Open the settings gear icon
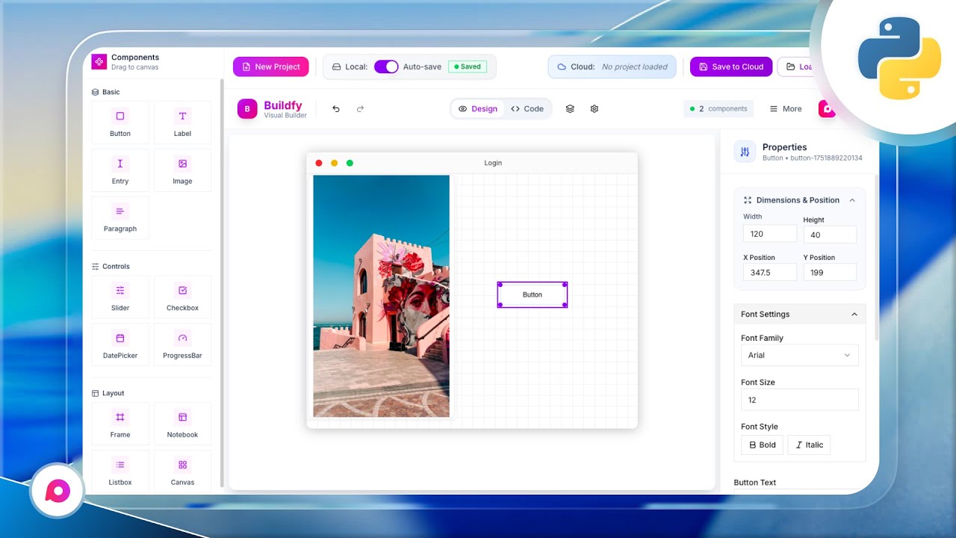 [x=595, y=109]
